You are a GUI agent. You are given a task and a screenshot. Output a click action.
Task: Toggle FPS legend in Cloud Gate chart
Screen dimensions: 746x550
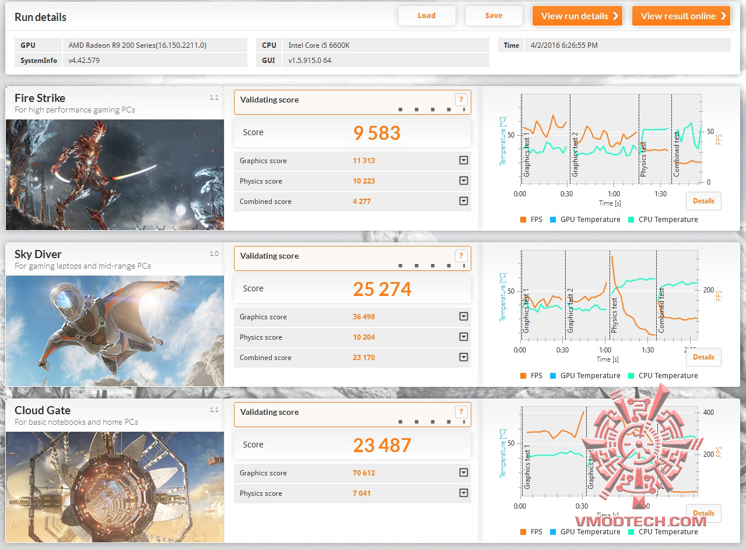tap(531, 531)
